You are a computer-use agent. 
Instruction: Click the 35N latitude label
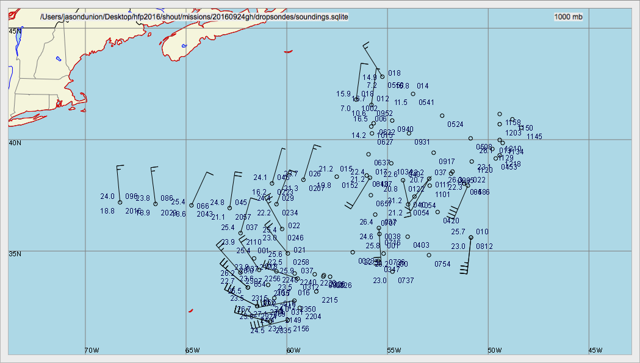[15, 254]
